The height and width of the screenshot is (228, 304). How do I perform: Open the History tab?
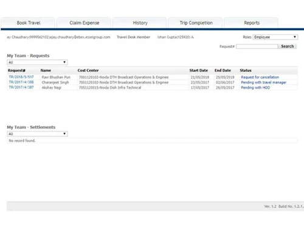pyautogui.click(x=140, y=22)
